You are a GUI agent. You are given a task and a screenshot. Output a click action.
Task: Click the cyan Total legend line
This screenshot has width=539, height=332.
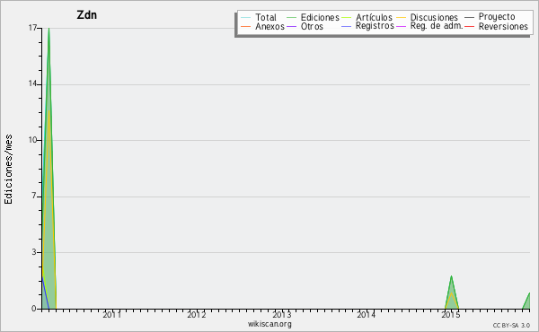pos(246,17)
